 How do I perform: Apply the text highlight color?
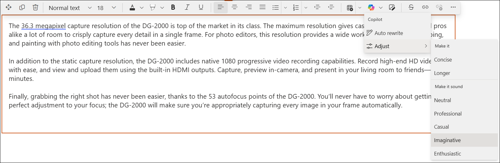[153, 7]
